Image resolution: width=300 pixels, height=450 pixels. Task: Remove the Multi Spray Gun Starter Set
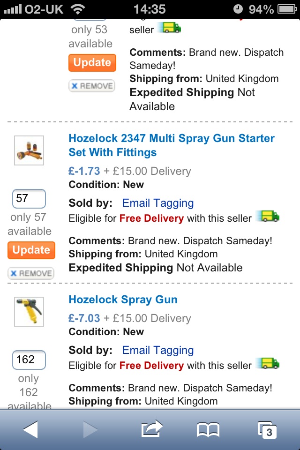pos(31,273)
